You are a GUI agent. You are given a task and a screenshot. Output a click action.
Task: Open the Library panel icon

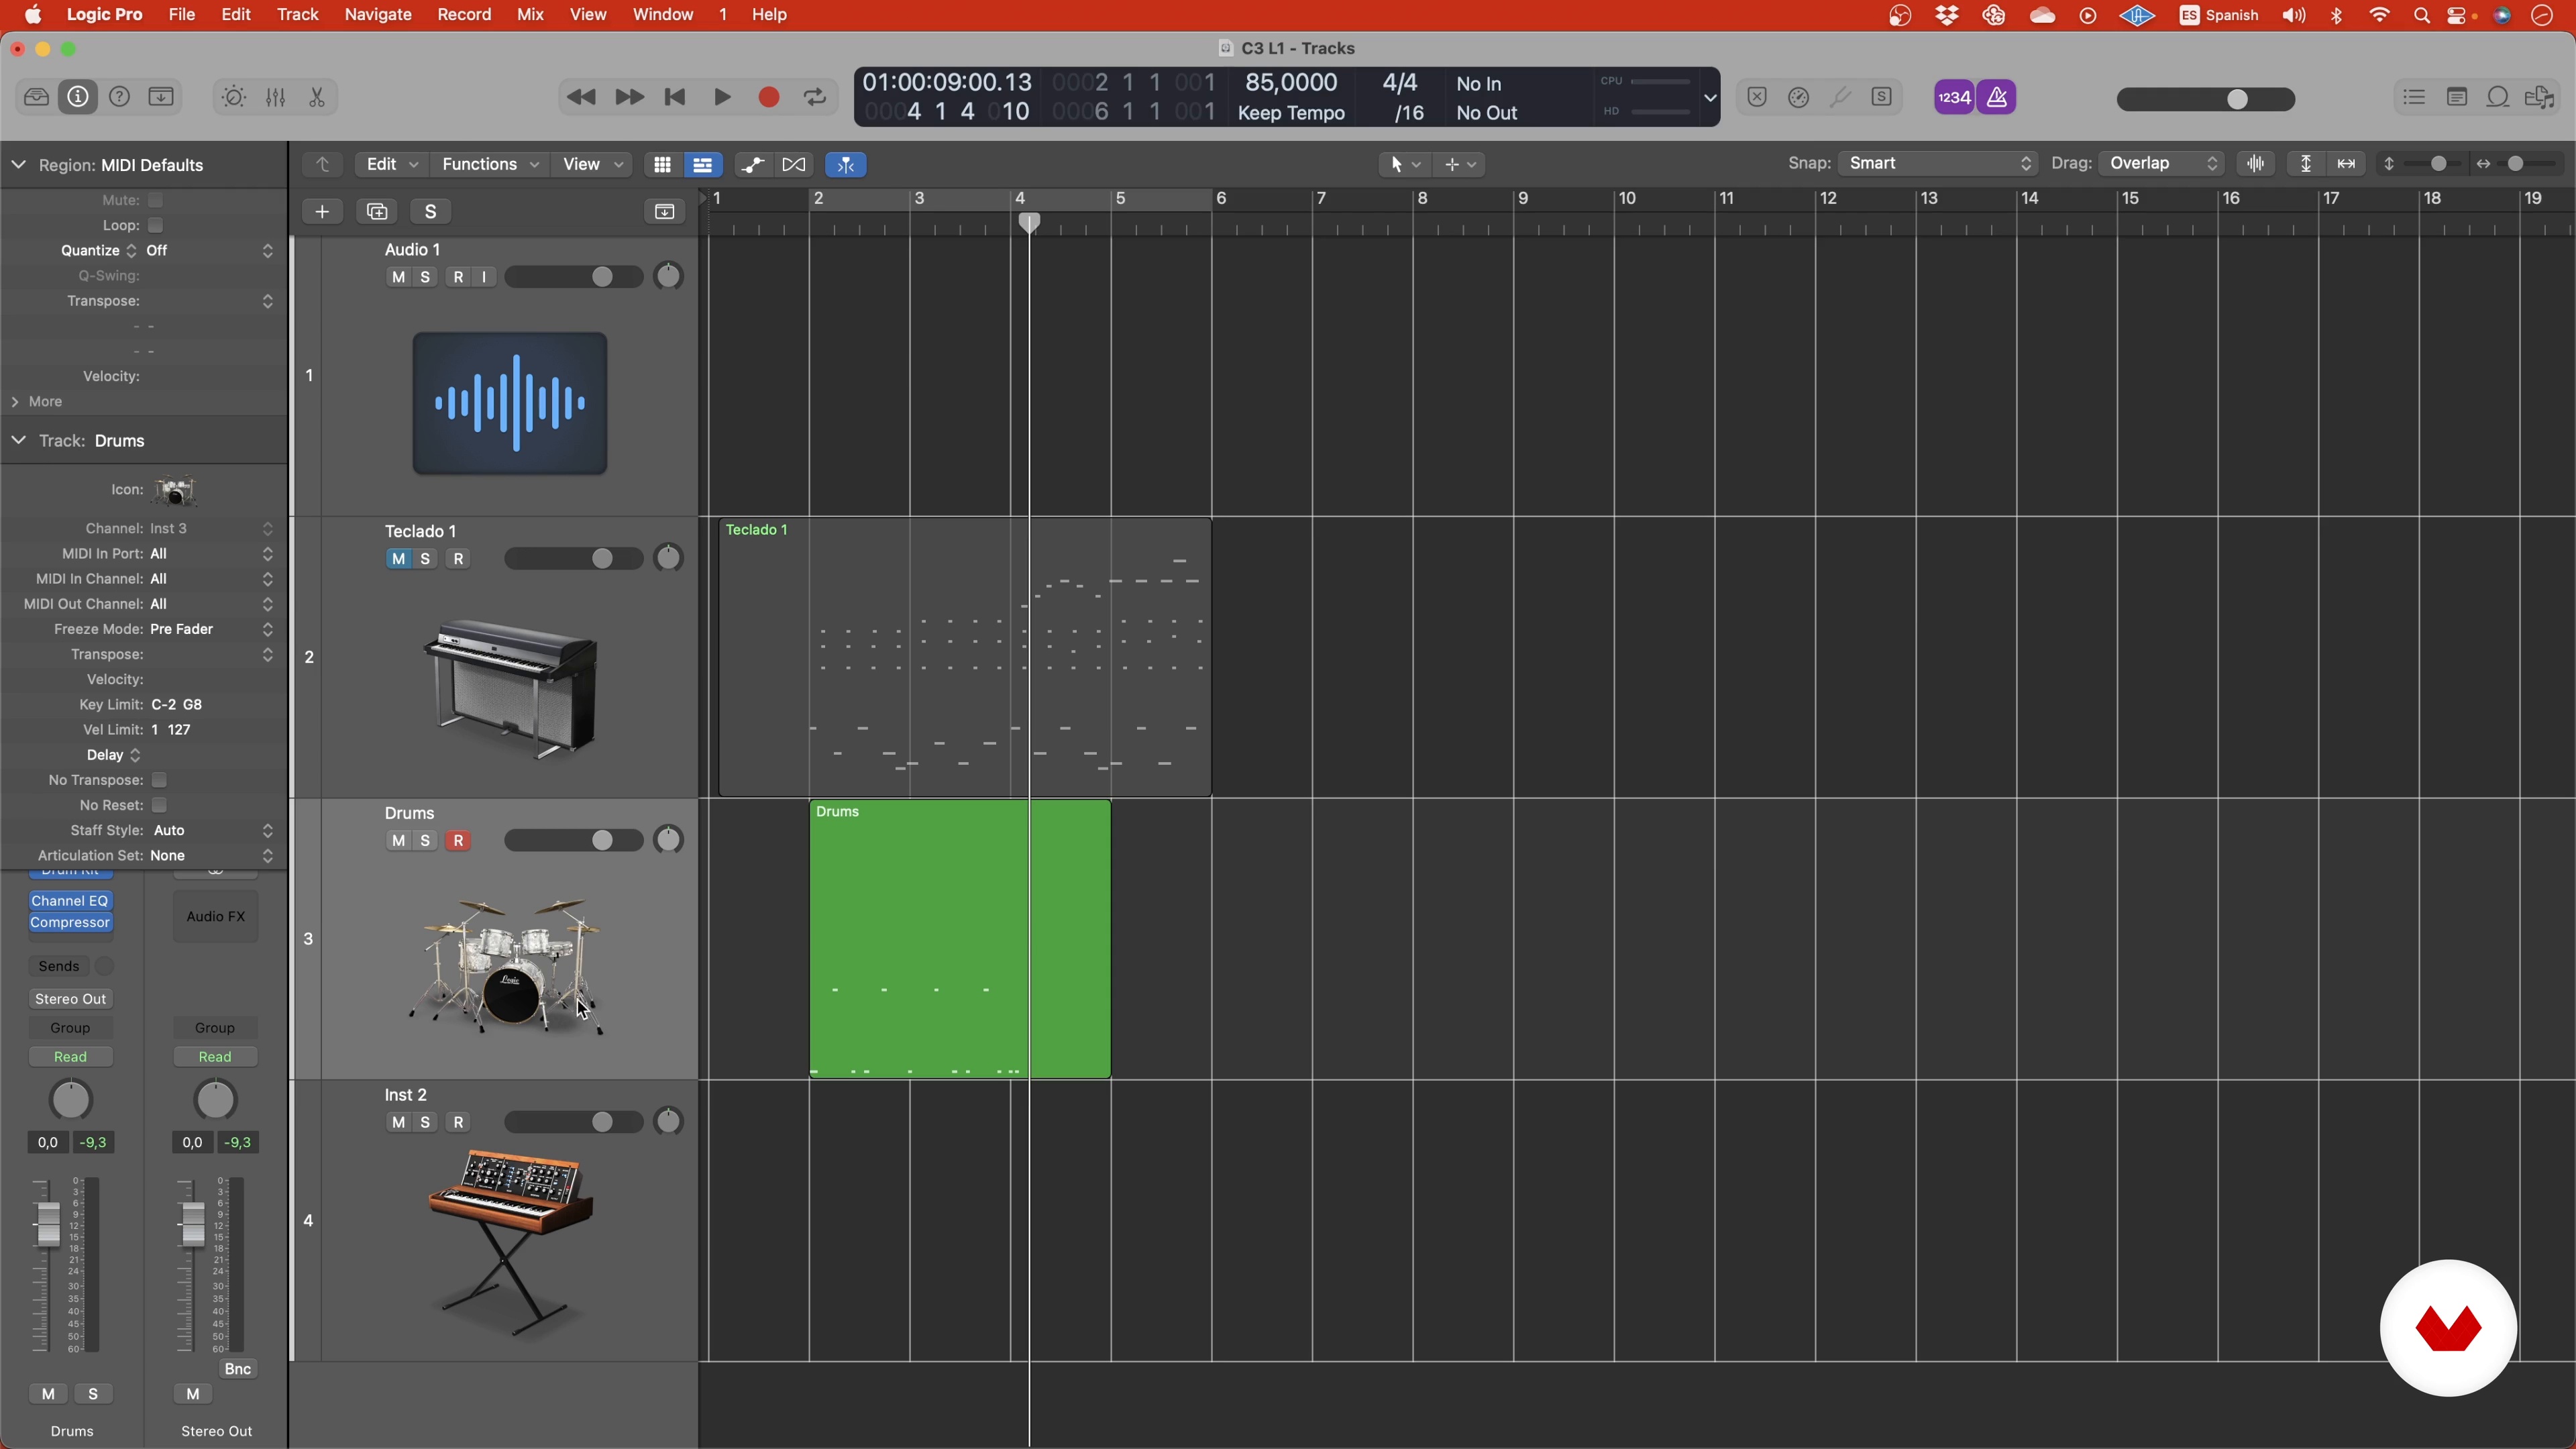coord(37,97)
